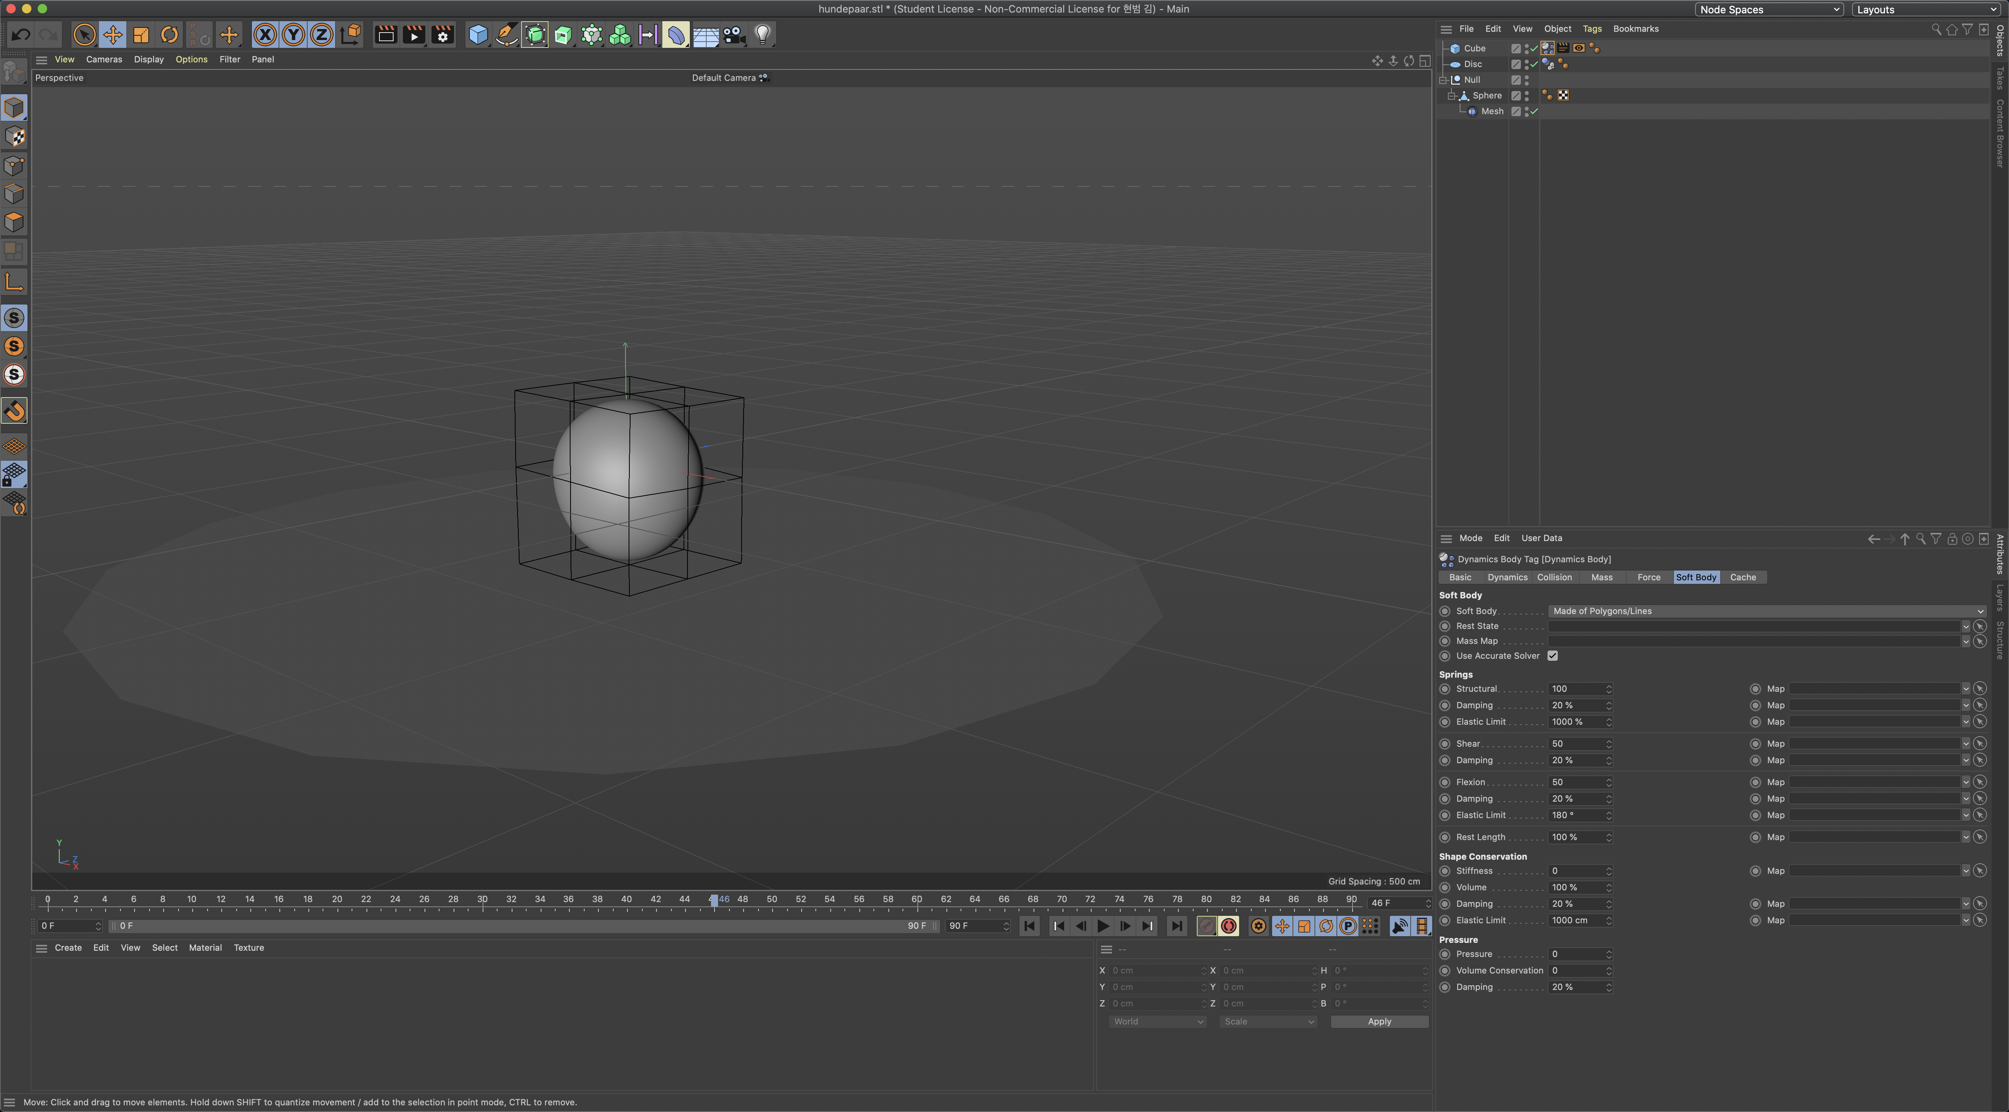Toggle Pressure parameter animation dot
Screen dimensions: 2009x1112
coord(1444,955)
